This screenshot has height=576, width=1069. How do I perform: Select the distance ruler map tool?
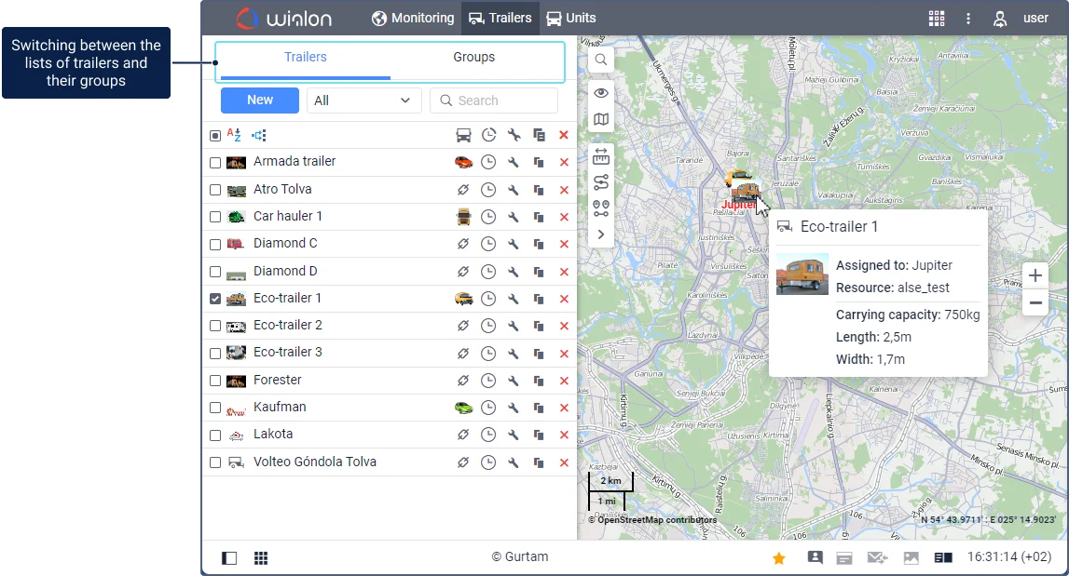[x=600, y=157]
